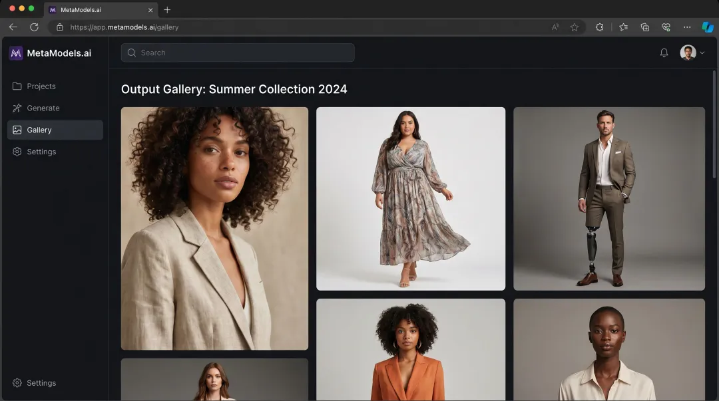Image resolution: width=719 pixels, height=401 pixels.
Task: Click the Generate magic wand icon
Action: click(17, 108)
